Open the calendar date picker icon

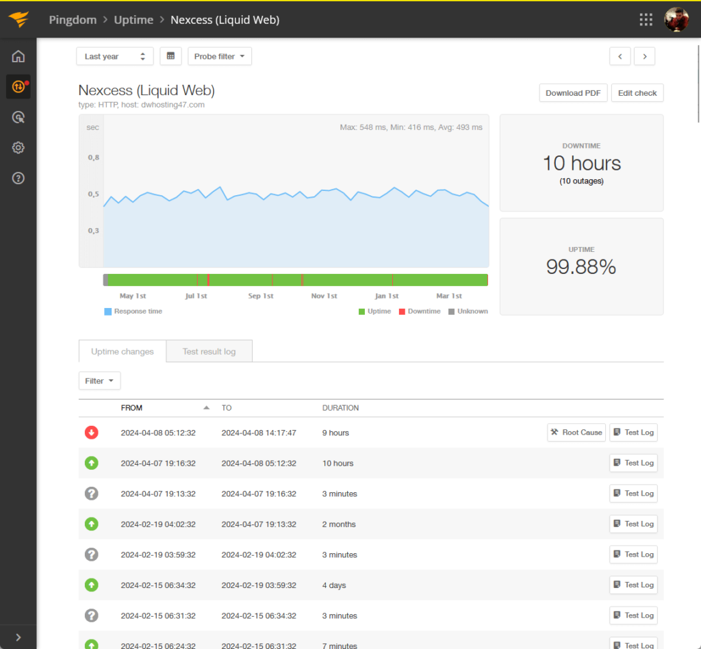(x=170, y=56)
